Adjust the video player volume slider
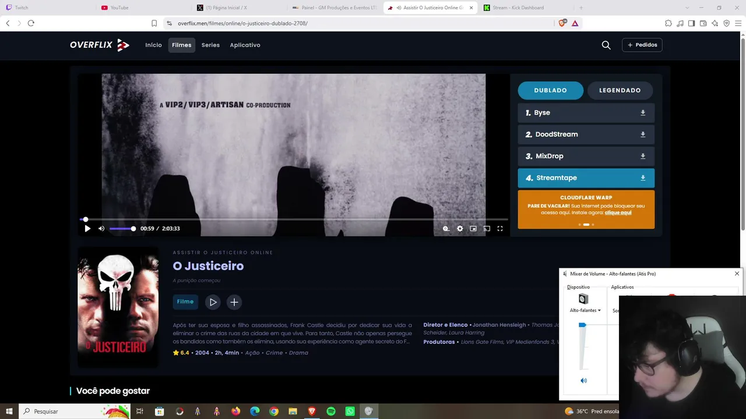The height and width of the screenshot is (419, 746). pyautogui.click(x=122, y=229)
